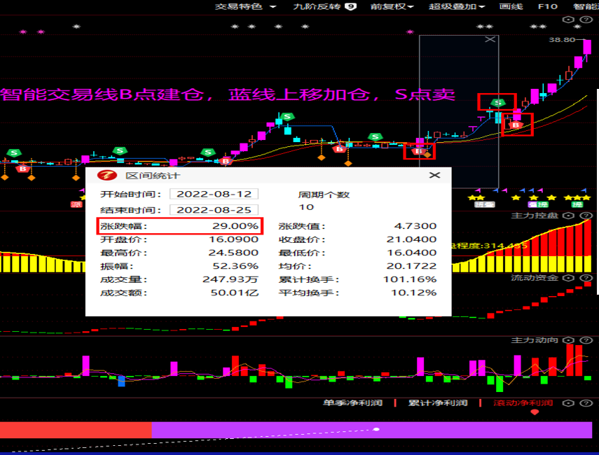Open net profit panel help icon
Screen dimensions: 599x455
click(586, 403)
